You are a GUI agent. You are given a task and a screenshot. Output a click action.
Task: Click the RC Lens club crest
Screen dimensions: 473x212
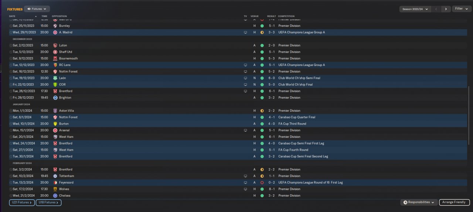click(x=55, y=65)
